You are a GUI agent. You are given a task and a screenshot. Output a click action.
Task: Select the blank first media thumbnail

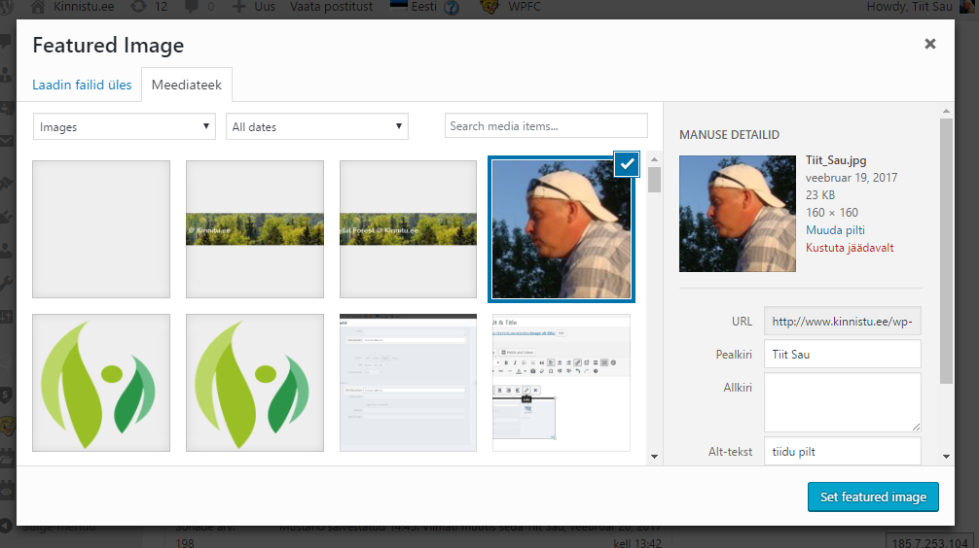101,229
